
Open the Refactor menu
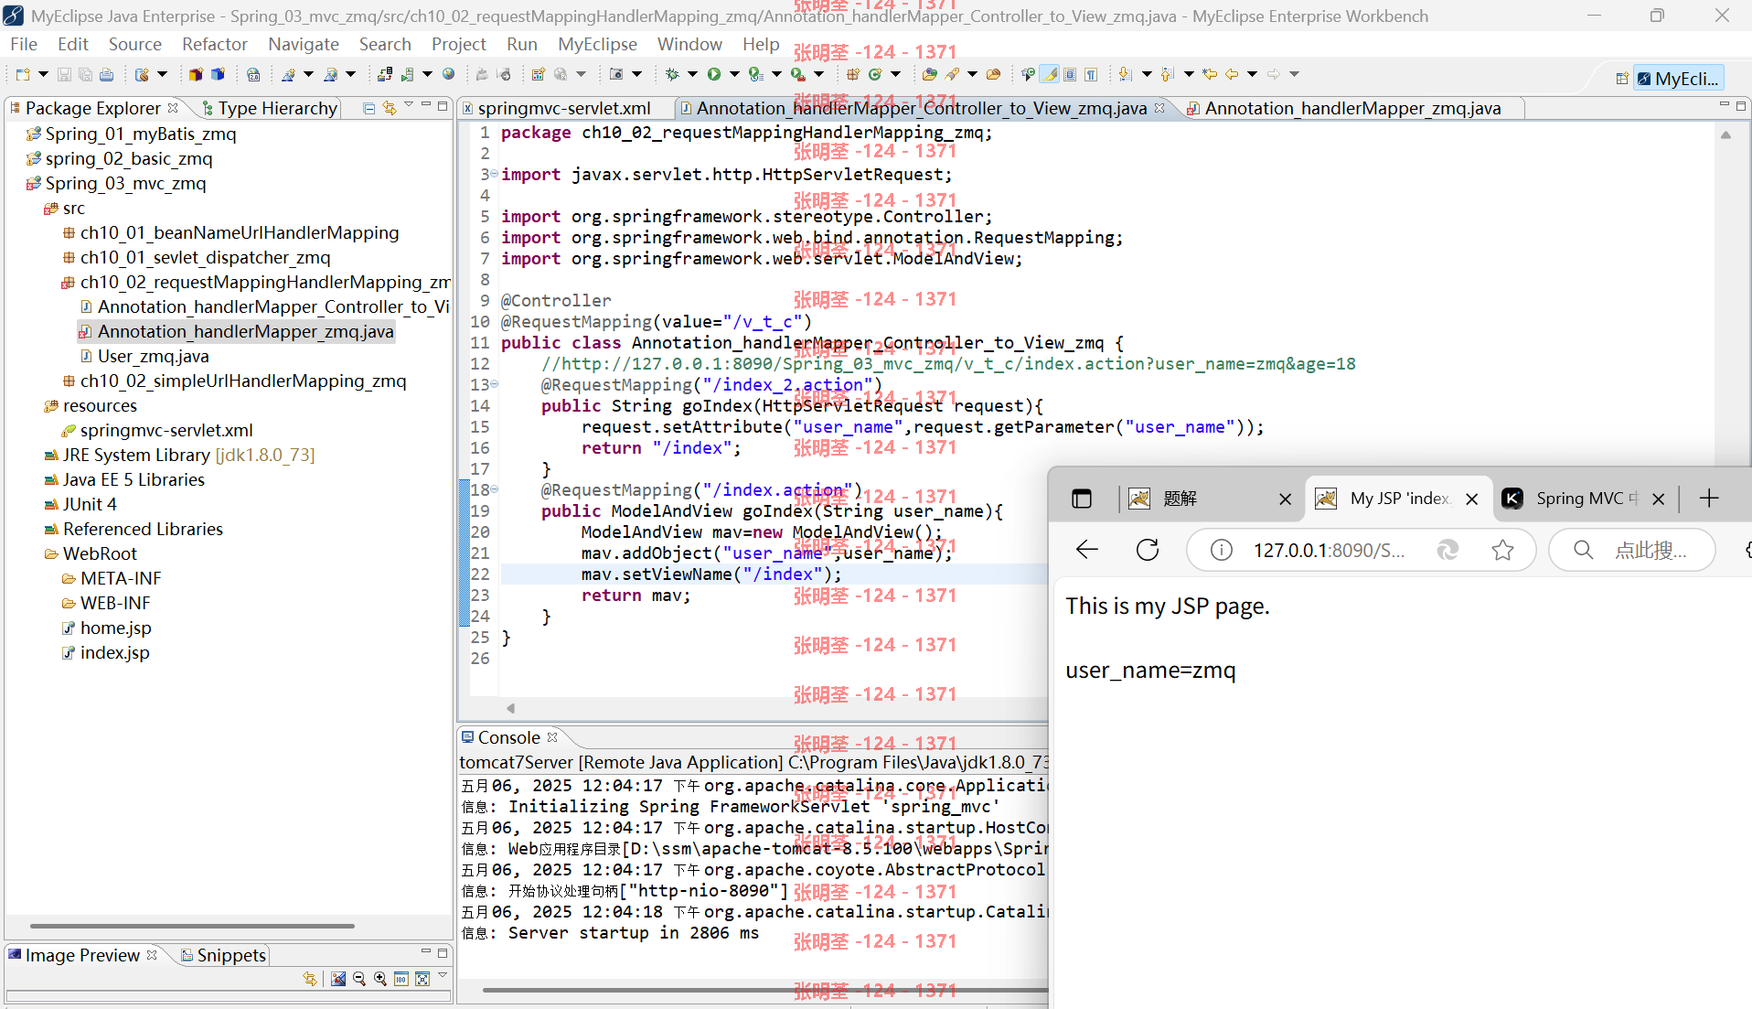(x=214, y=44)
